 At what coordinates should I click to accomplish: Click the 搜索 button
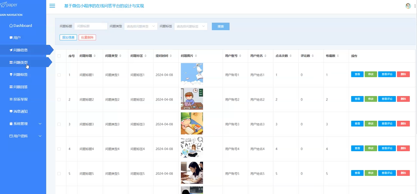pyautogui.click(x=221, y=26)
